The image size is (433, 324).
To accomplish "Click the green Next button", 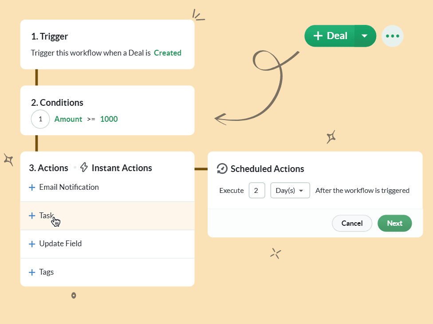I will click(x=394, y=223).
